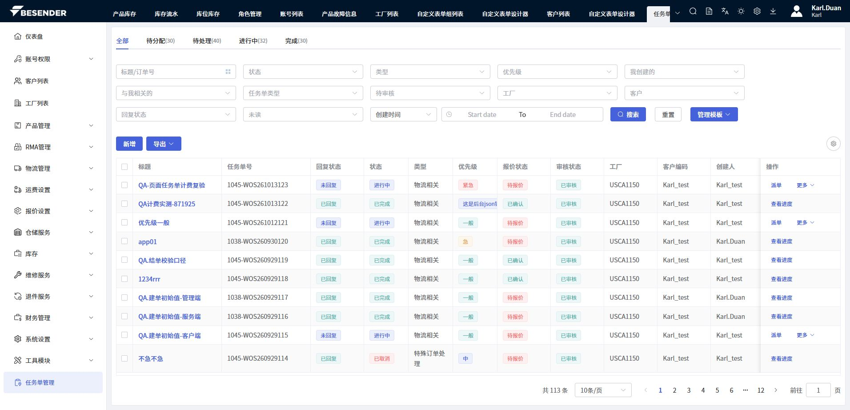Click the BESENDER logo
Viewport: 850px width, 410px height.
38,12
